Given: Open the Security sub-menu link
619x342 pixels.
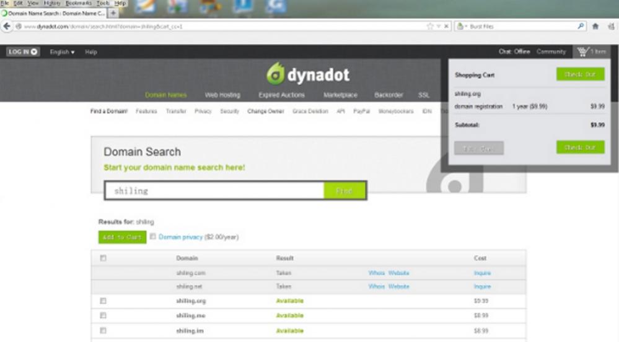Looking at the screenshot, I should pyautogui.click(x=230, y=112).
